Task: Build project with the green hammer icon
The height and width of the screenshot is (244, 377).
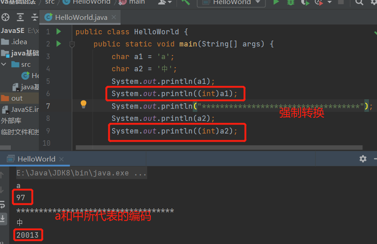Action: (186, 2)
